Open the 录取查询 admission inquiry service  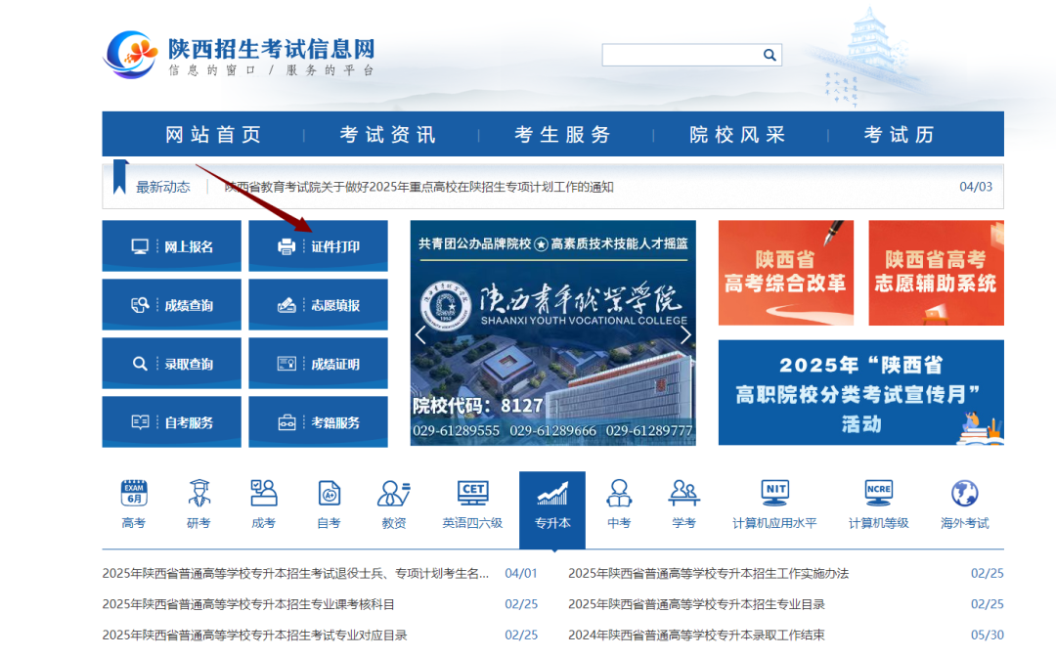[x=171, y=363]
